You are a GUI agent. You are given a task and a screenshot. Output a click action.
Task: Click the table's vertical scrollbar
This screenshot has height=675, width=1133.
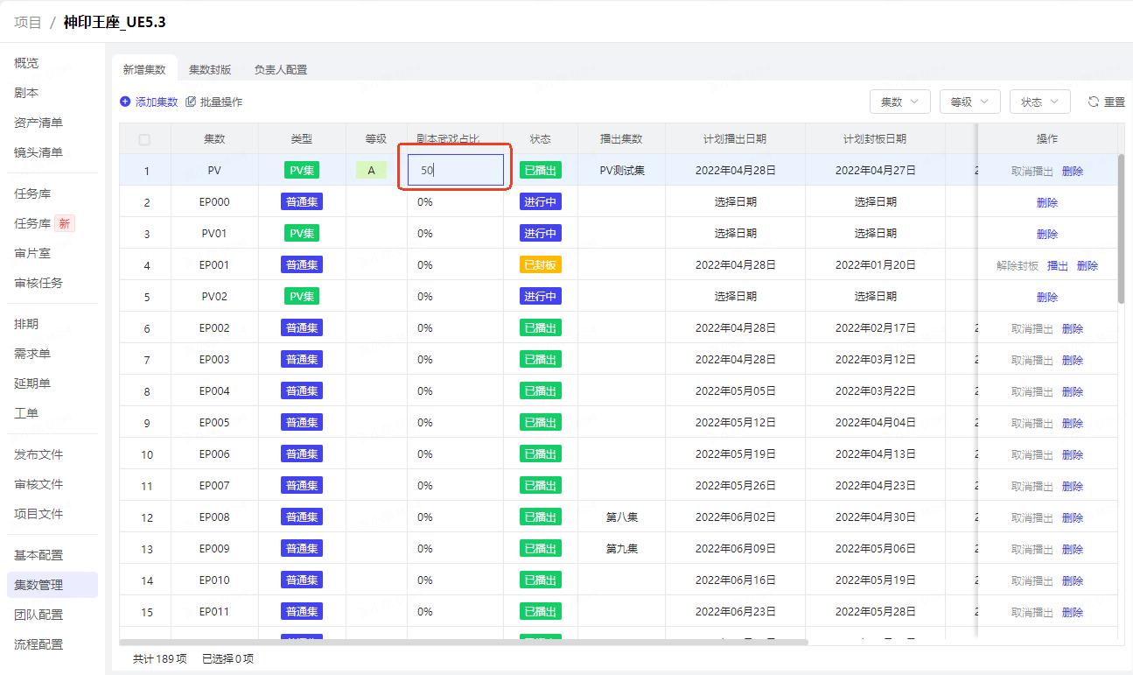click(1122, 229)
